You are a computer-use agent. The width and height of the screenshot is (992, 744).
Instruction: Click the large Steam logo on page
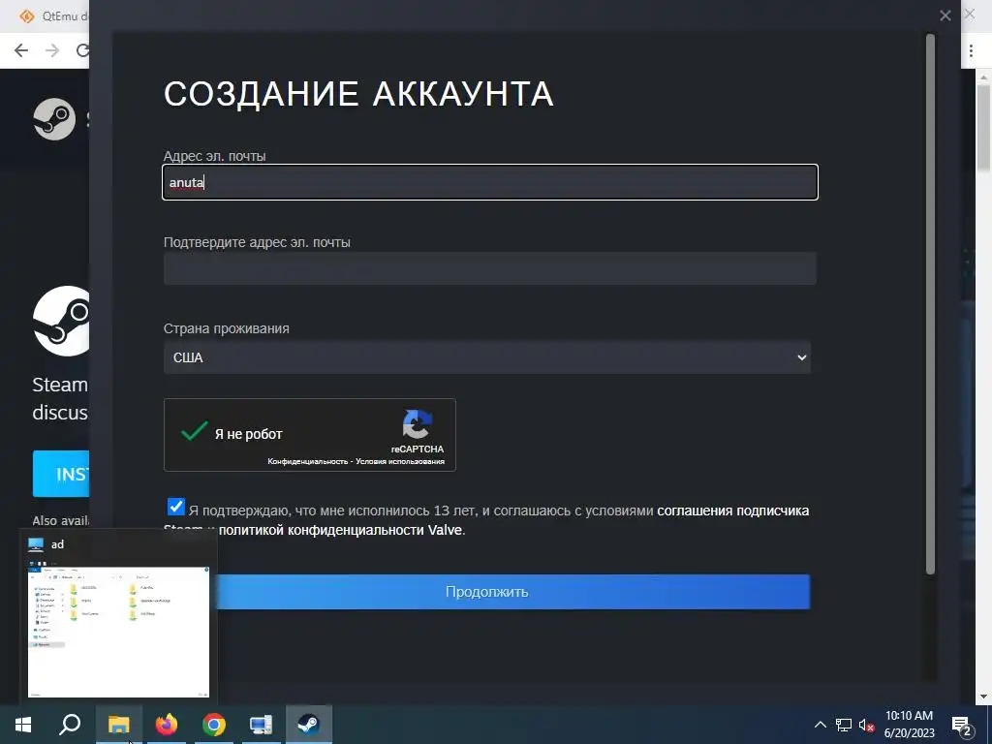(61, 321)
